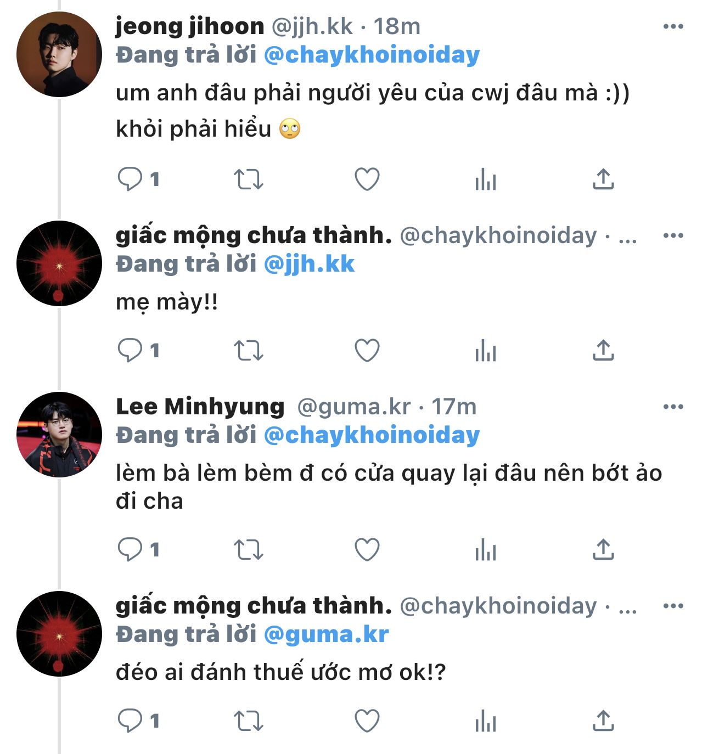Open more options on jeong jihoon's tweet
The width and height of the screenshot is (708, 754).
pyautogui.click(x=673, y=26)
